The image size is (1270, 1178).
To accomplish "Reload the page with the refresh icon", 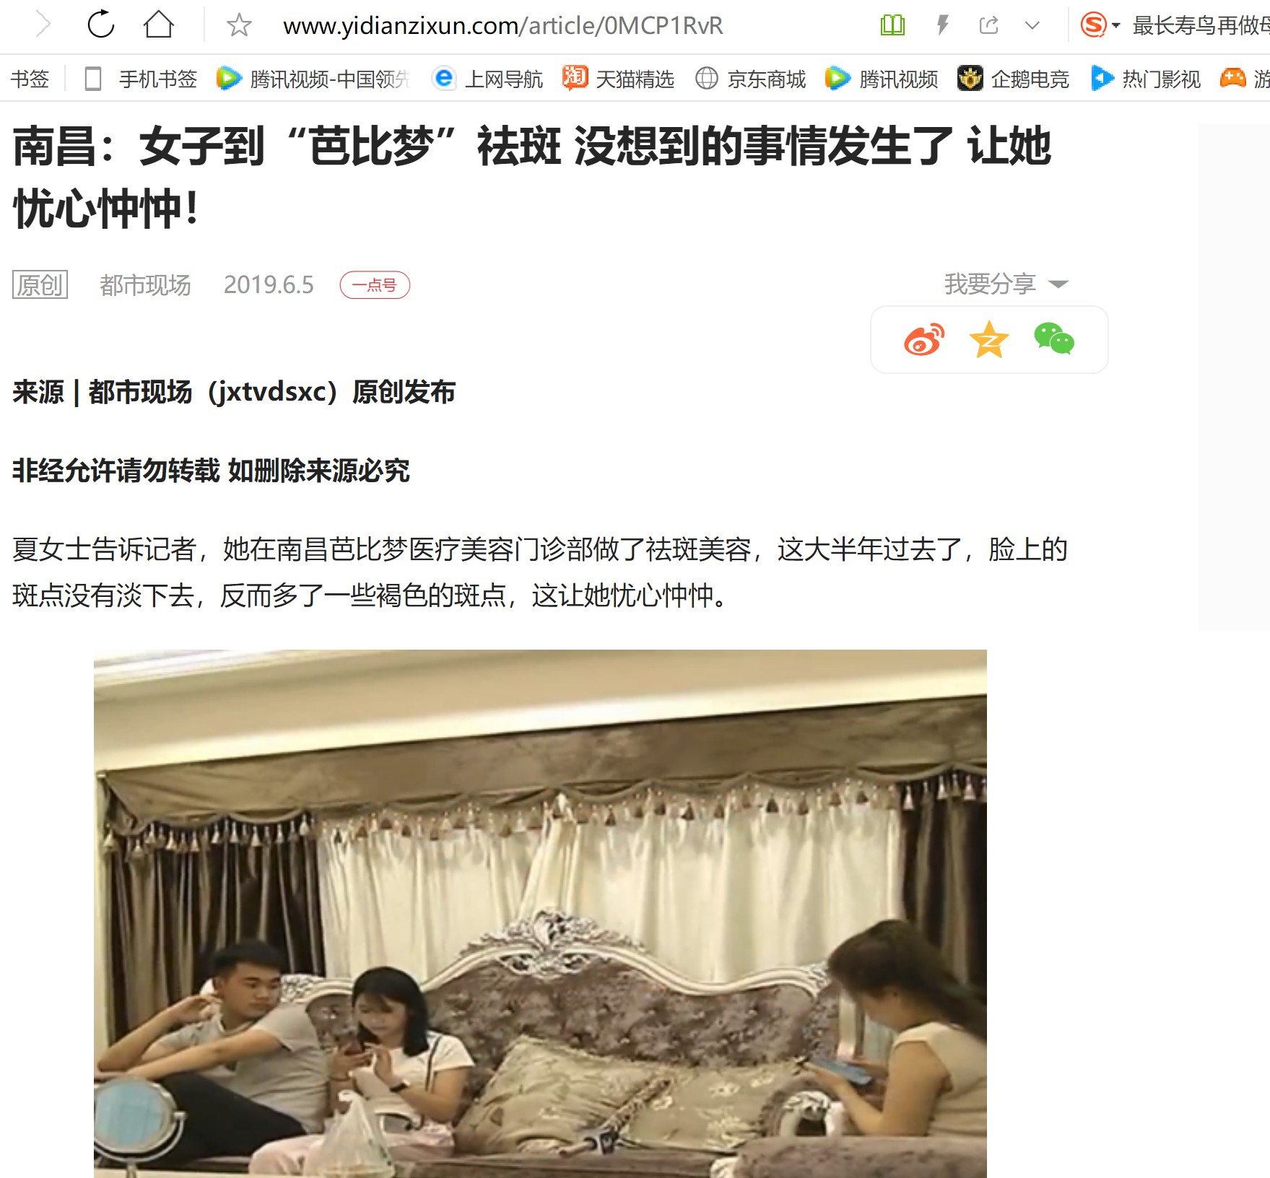I will click(101, 25).
